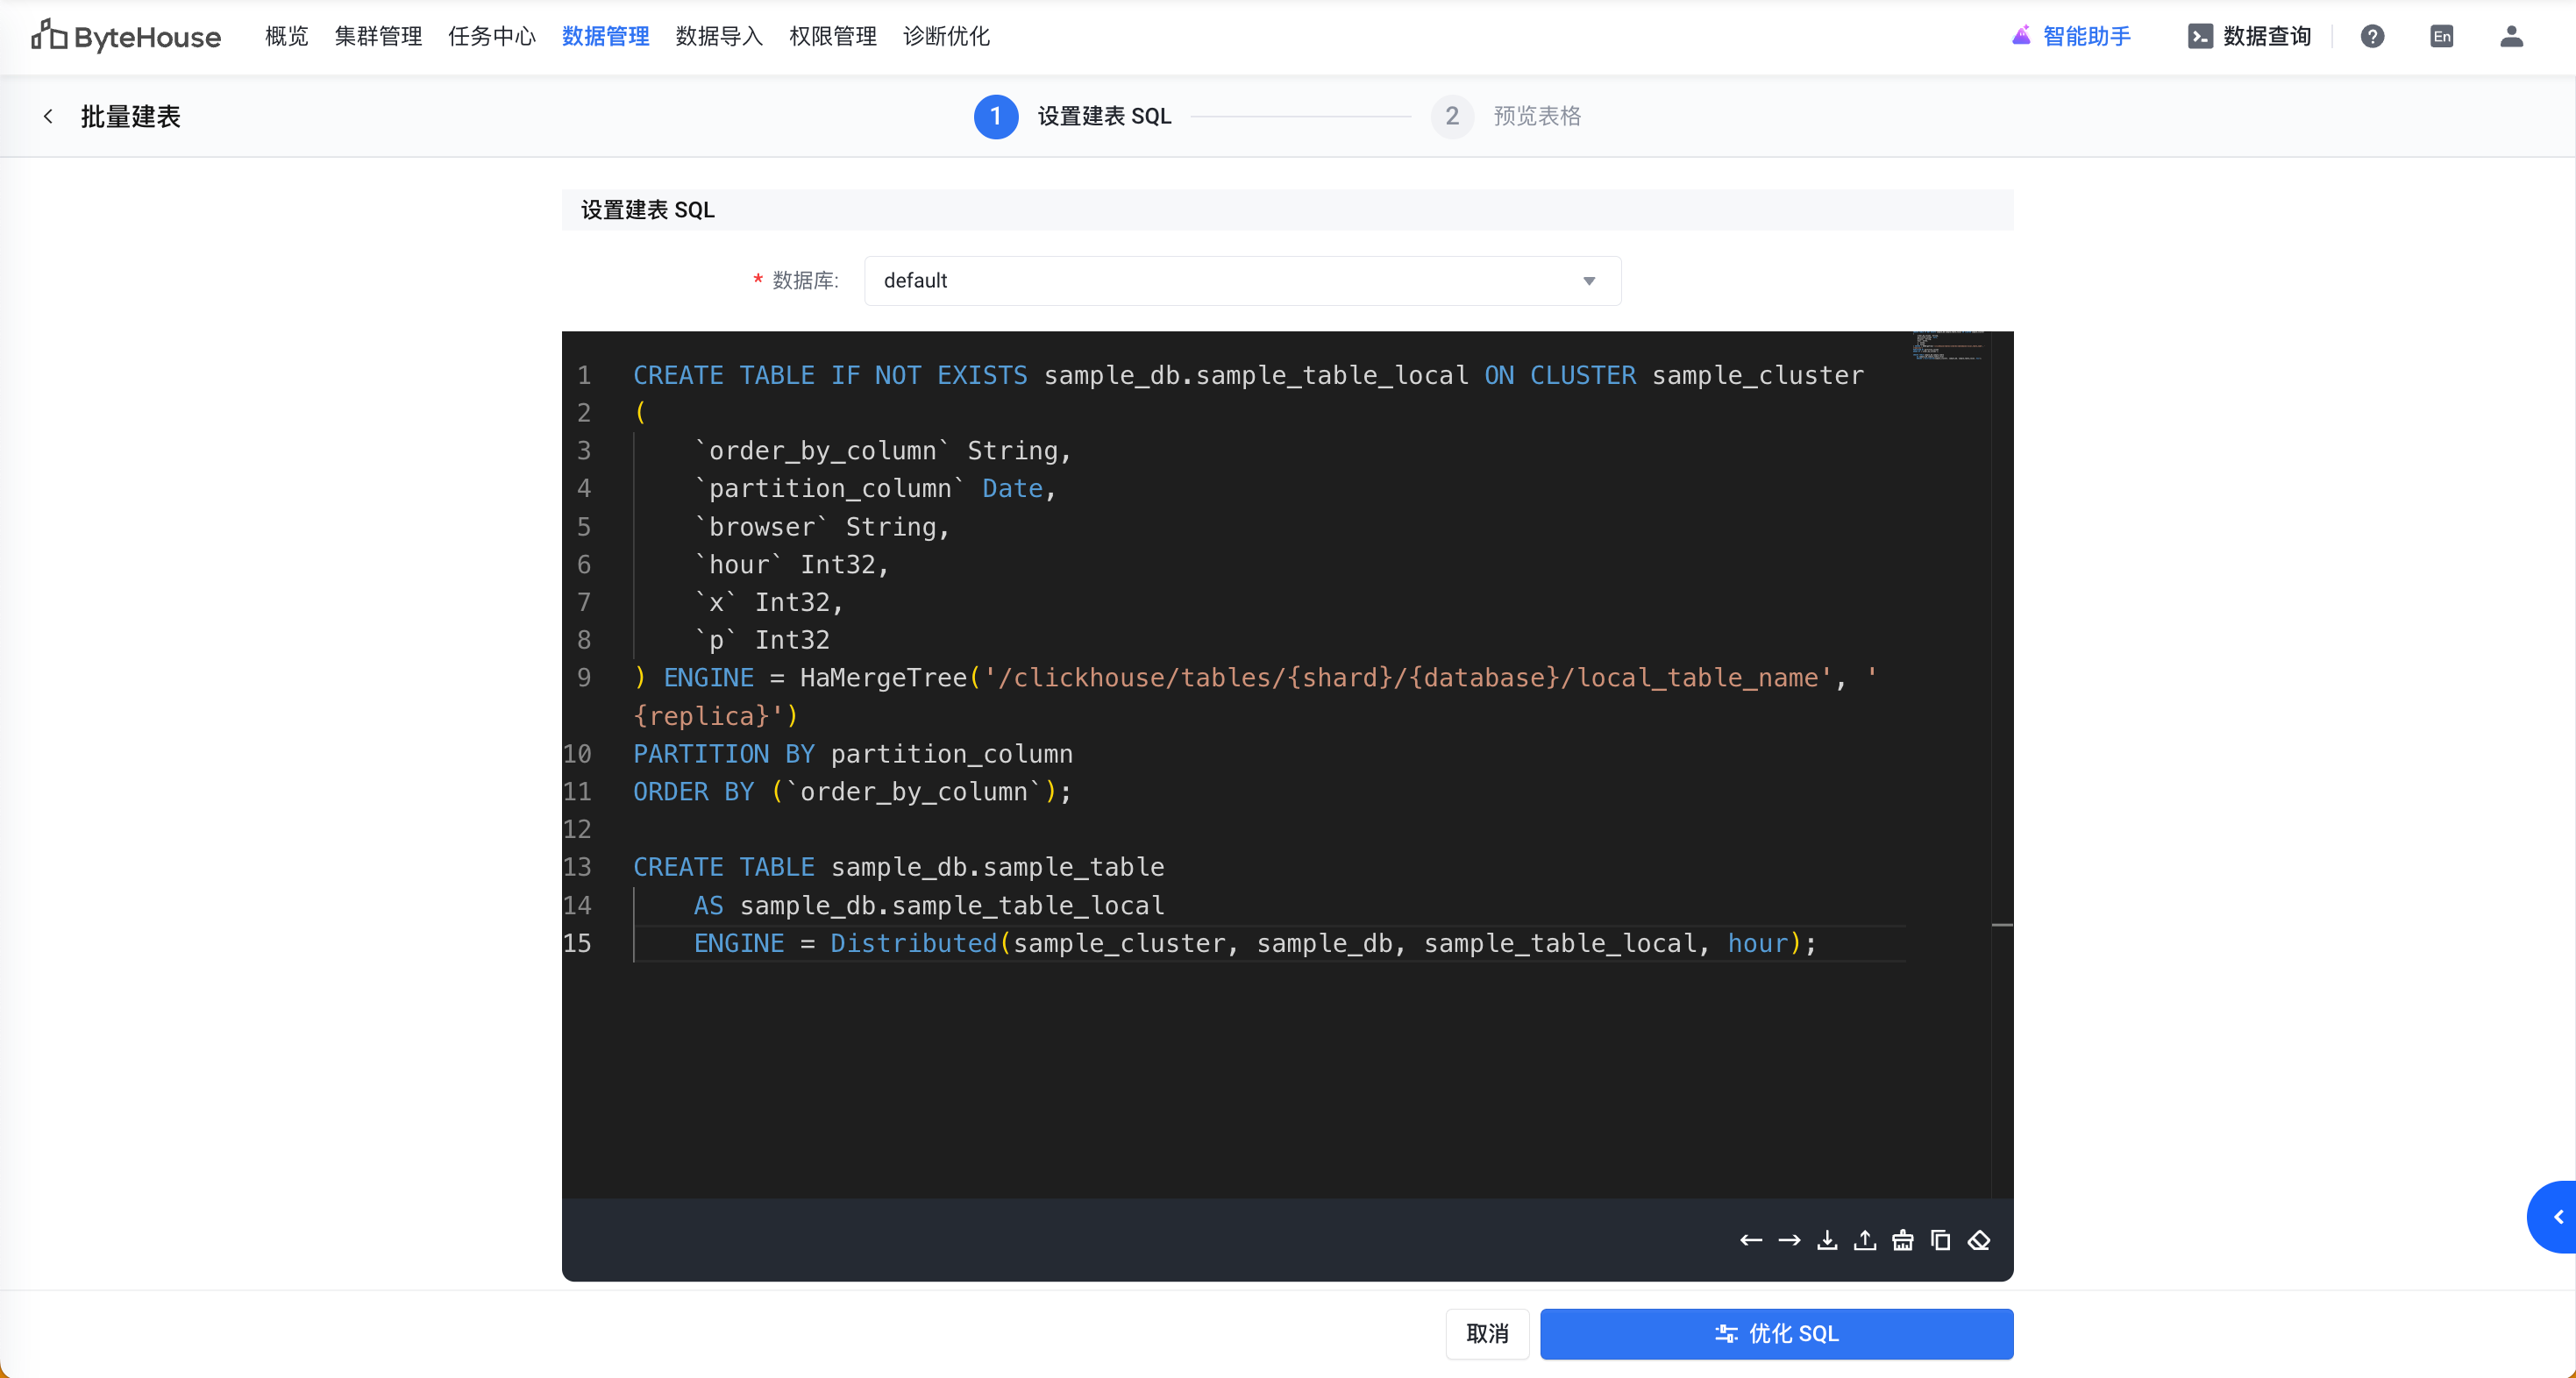Clear the editor with eraser icon
2576x1378 pixels.
(x=1979, y=1240)
